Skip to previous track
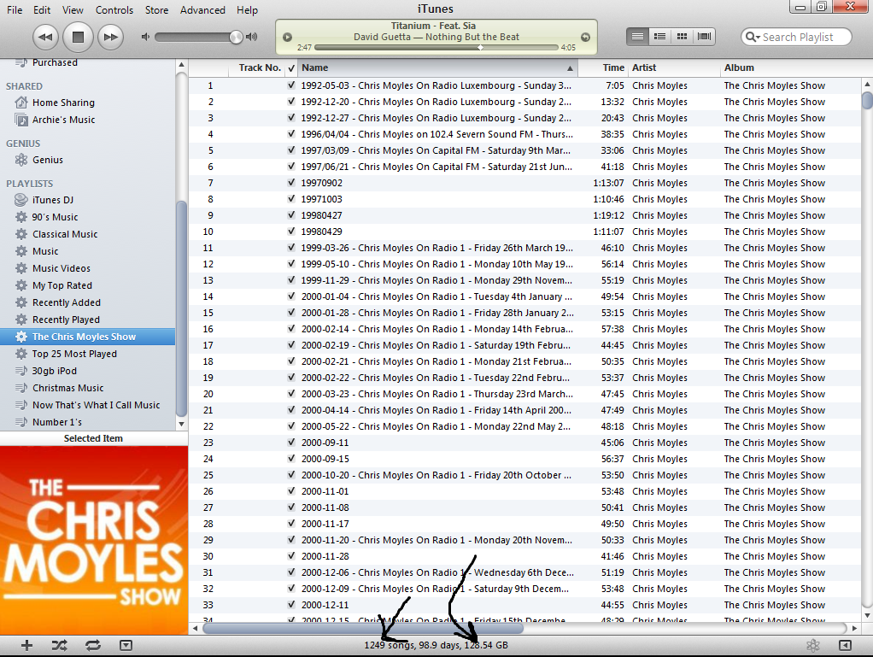Image resolution: width=873 pixels, height=657 pixels. [x=45, y=38]
